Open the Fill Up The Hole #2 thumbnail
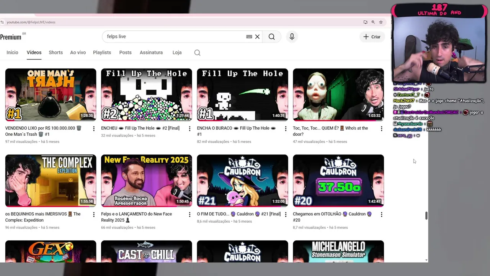The image size is (490, 276). [147, 94]
